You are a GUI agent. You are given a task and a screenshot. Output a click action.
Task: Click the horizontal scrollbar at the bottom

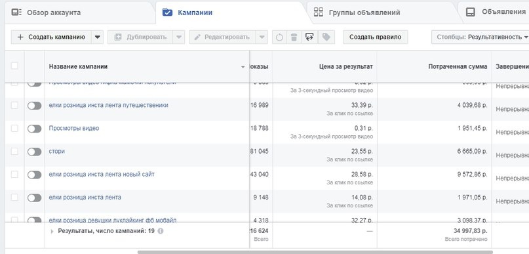(315, 252)
